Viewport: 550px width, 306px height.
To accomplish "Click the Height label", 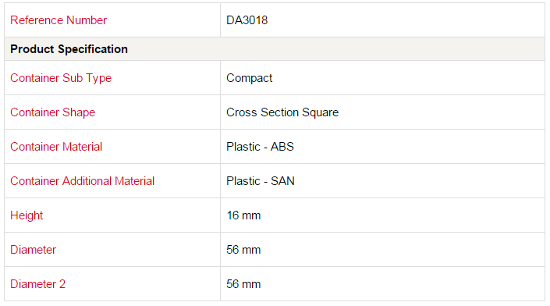I will point(27,215).
